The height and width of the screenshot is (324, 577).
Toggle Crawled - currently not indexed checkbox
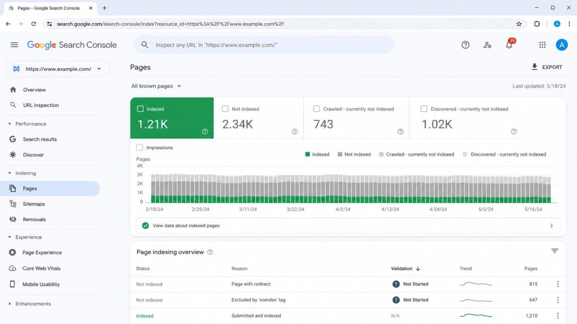[x=317, y=109]
